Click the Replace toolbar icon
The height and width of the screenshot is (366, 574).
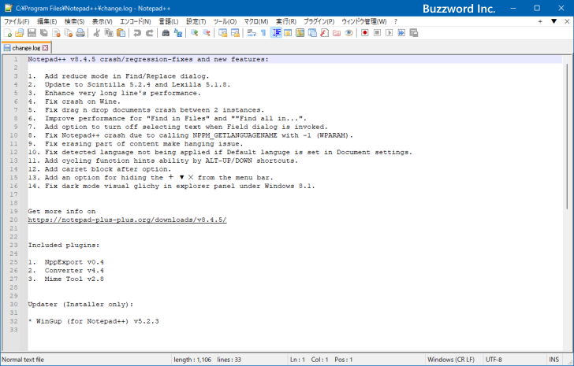coord(178,33)
